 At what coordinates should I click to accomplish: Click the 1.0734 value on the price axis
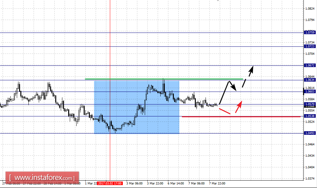(310, 42)
